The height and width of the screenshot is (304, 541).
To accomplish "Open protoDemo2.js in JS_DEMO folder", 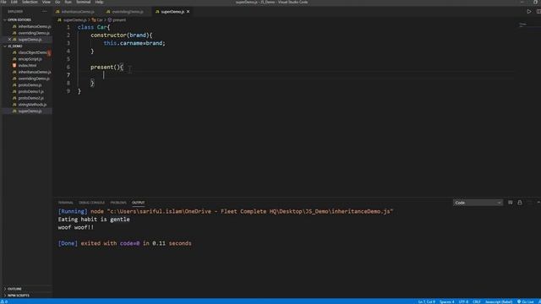I will (x=30, y=98).
